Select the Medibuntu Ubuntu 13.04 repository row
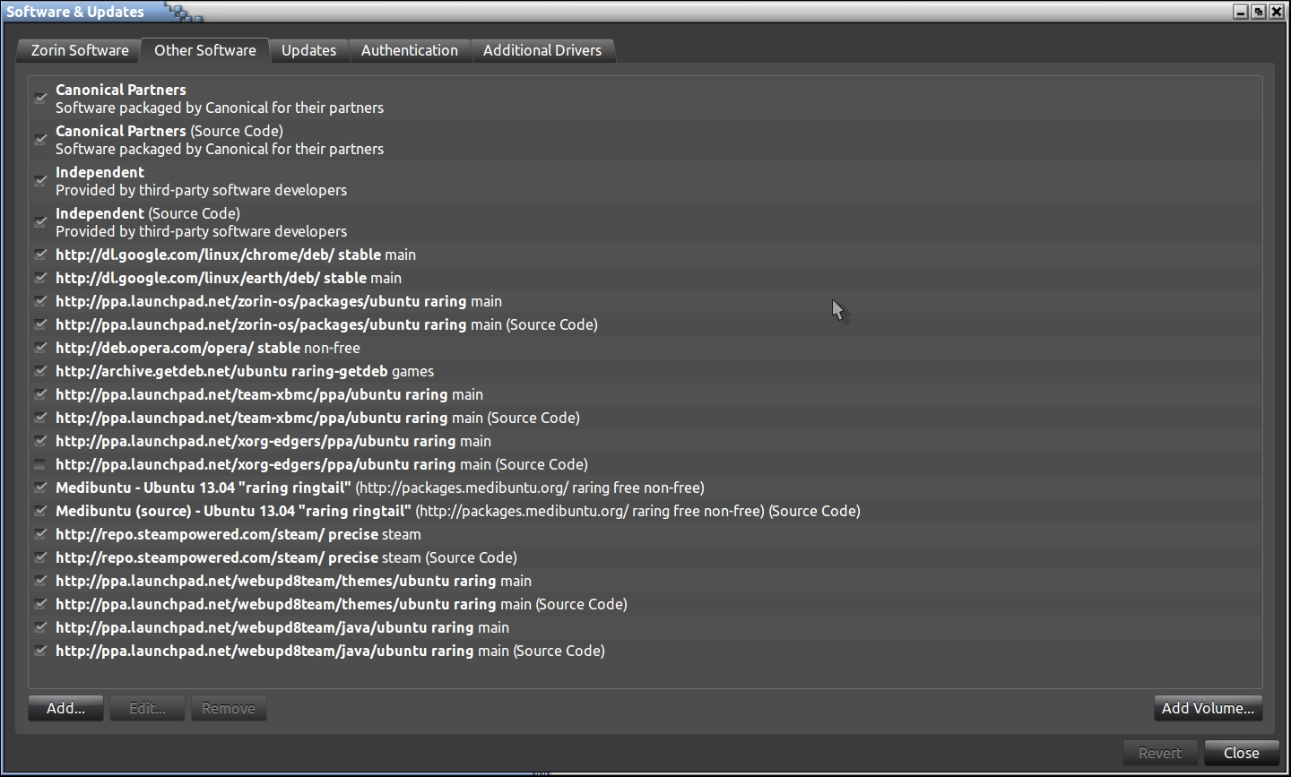The width and height of the screenshot is (1291, 777). point(379,488)
